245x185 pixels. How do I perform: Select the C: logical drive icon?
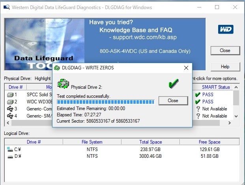pyautogui.click(x=10, y=149)
